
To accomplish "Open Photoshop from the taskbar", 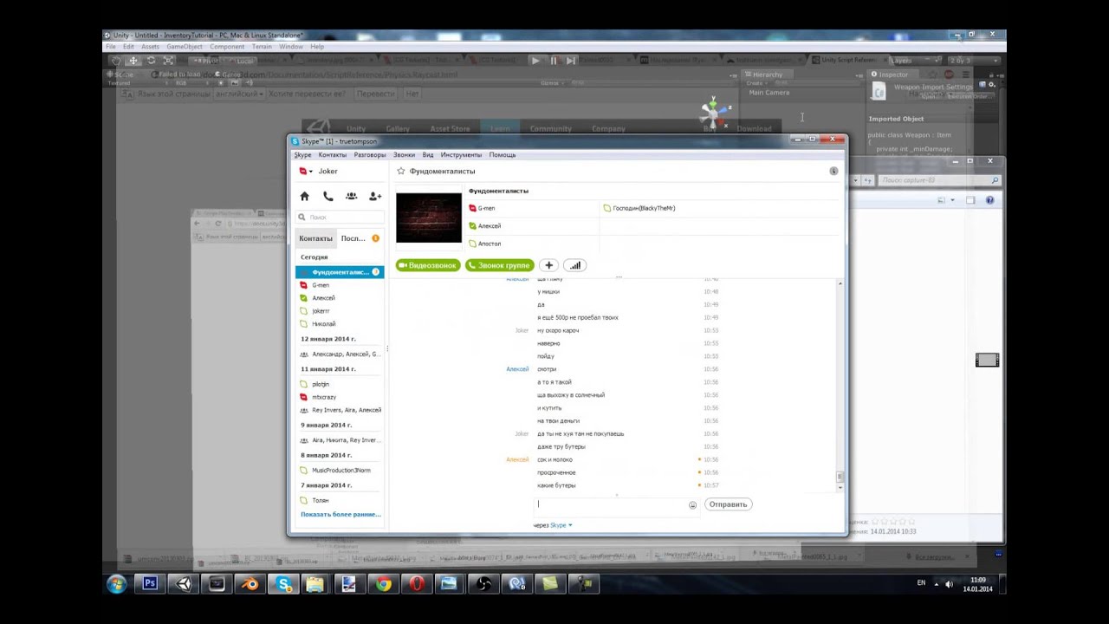I will click(x=150, y=584).
